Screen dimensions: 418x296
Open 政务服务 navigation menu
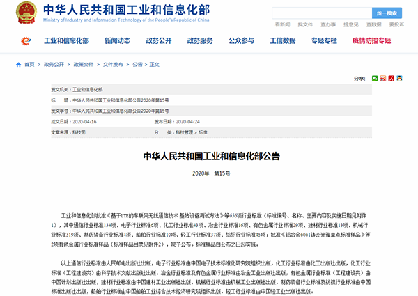[x=200, y=41]
